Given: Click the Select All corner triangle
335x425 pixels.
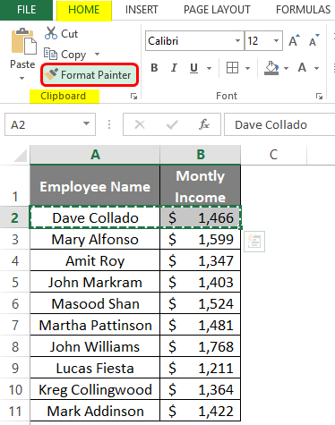Looking at the screenshot, I should coord(21,156).
